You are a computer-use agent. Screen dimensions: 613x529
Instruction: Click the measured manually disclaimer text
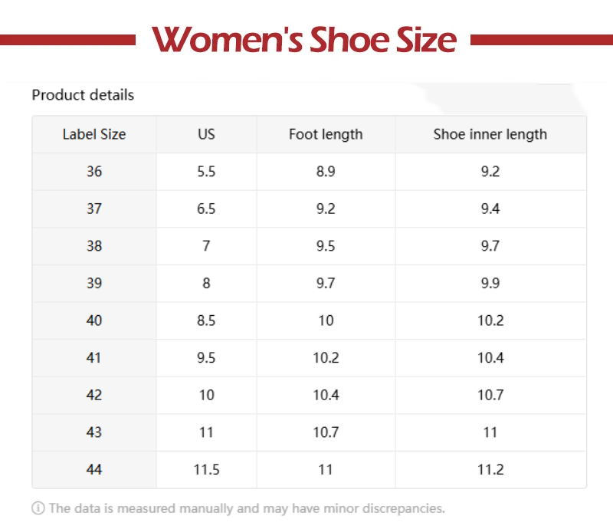(x=247, y=508)
